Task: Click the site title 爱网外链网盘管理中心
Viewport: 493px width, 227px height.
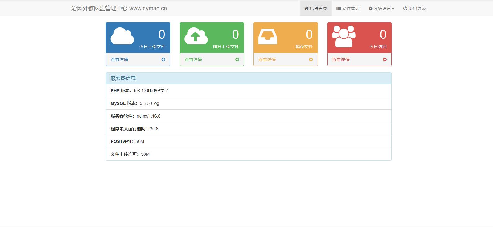Action: pyautogui.click(x=119, y=8)
